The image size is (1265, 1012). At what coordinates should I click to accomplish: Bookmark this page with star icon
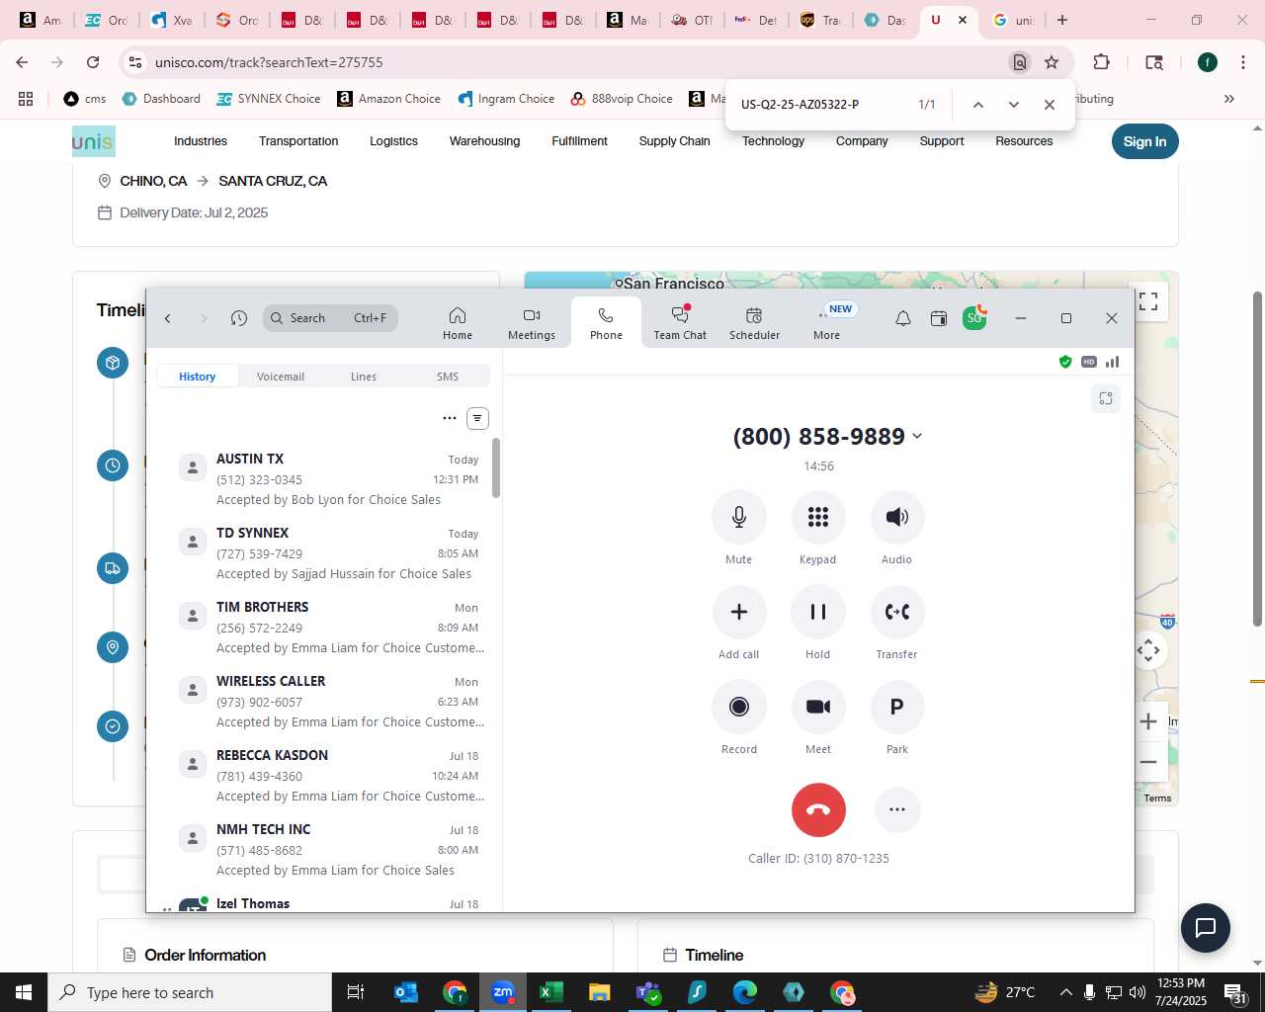[1052, 62]
